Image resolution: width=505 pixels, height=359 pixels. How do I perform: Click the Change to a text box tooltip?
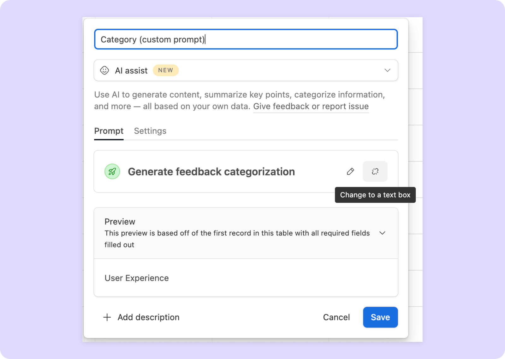(x=375, y=195)
